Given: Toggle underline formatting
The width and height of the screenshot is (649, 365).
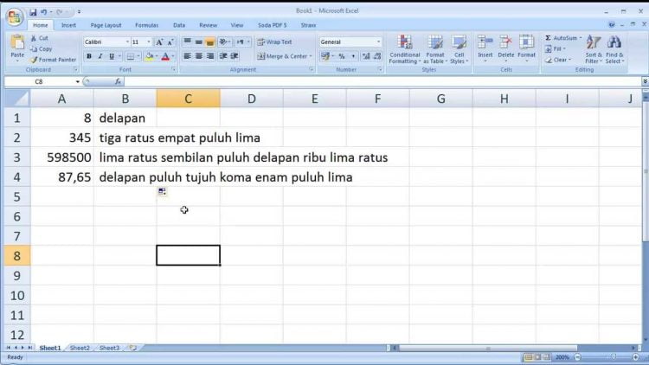Looking at the screenshot, I should pyautogui.click(x=112, y=56).
